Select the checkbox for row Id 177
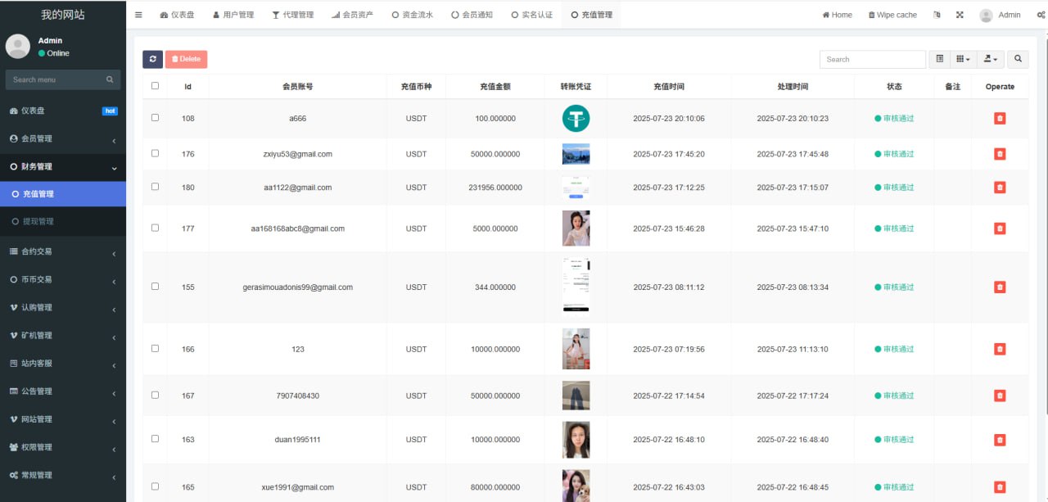The height and width of the screenshot is (502, 1048). [156, 228]
